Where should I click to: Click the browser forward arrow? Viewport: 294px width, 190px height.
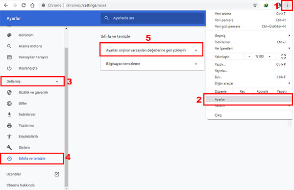[15, 5]
